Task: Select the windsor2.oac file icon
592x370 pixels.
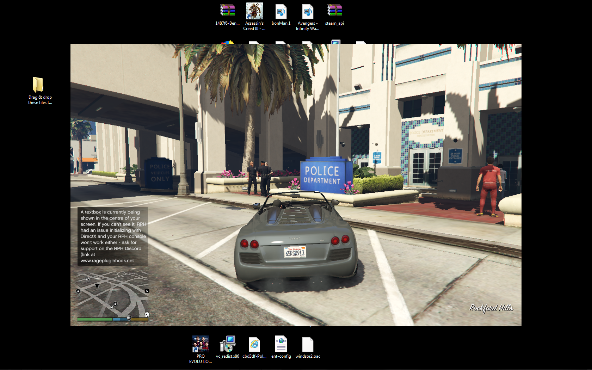Action: click(308, 347)
